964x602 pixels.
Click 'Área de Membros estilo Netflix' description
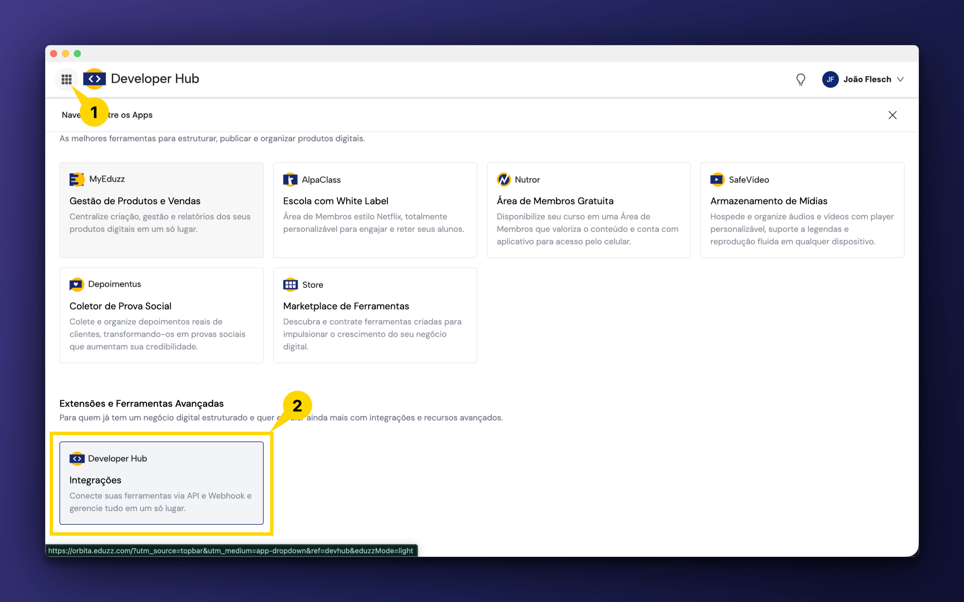click(x=373, y=222)
